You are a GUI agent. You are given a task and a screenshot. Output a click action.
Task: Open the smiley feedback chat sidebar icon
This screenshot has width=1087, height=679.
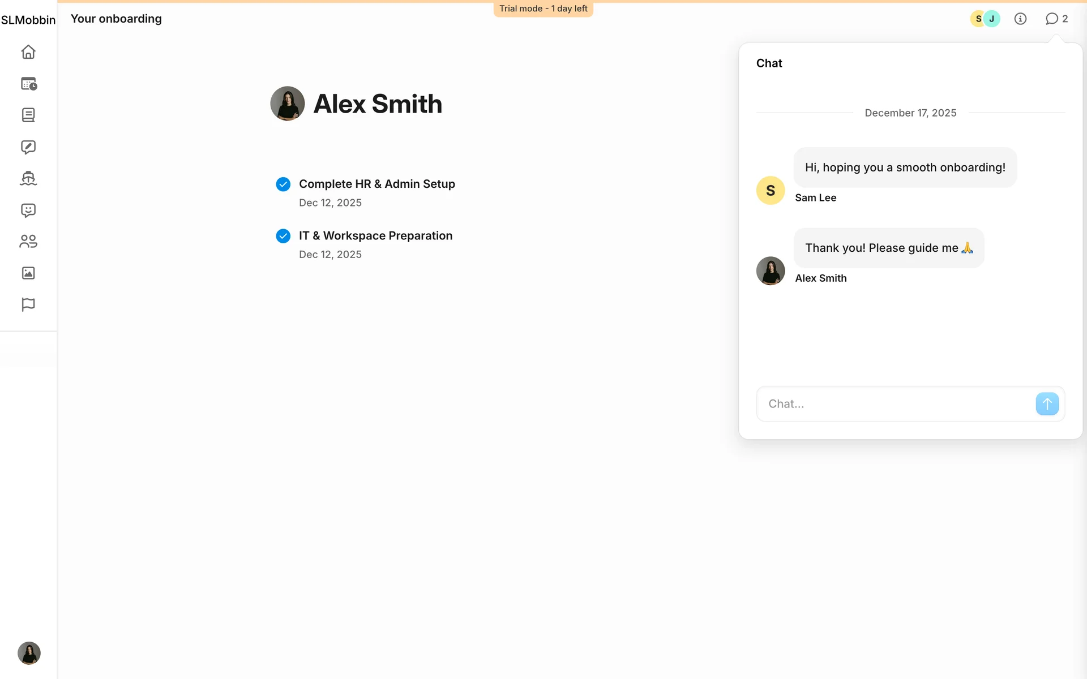[x=28, y=210]
